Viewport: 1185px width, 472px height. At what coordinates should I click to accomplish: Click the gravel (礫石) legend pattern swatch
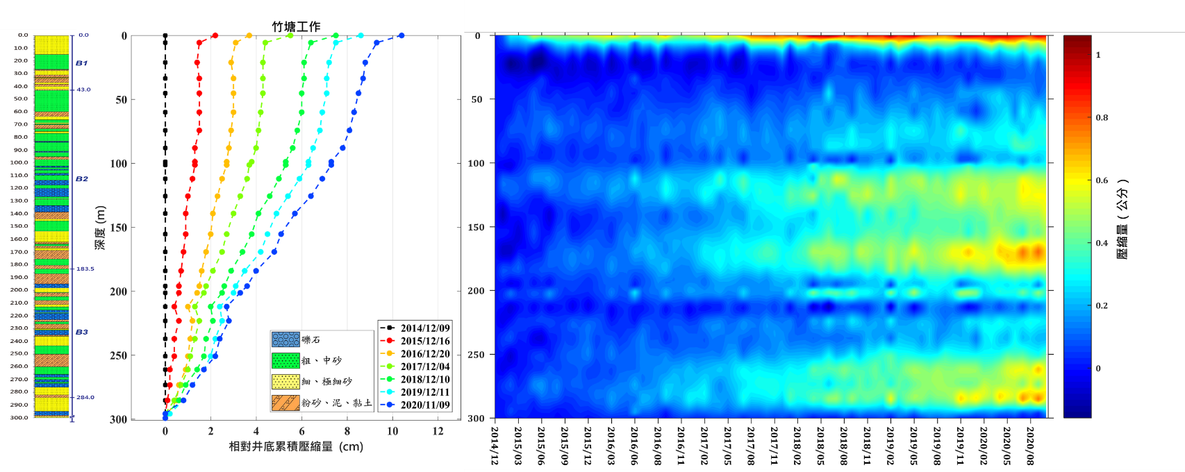285,339
